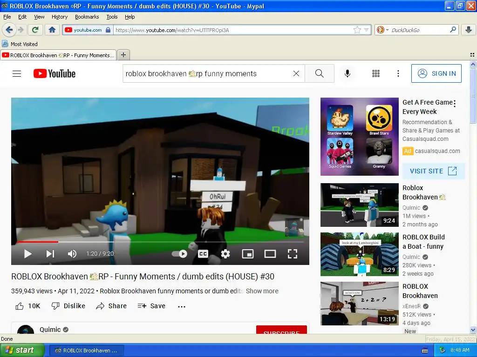Open the View menu
This screenshot has width=477, height=357.
click(x=39, y=17)
